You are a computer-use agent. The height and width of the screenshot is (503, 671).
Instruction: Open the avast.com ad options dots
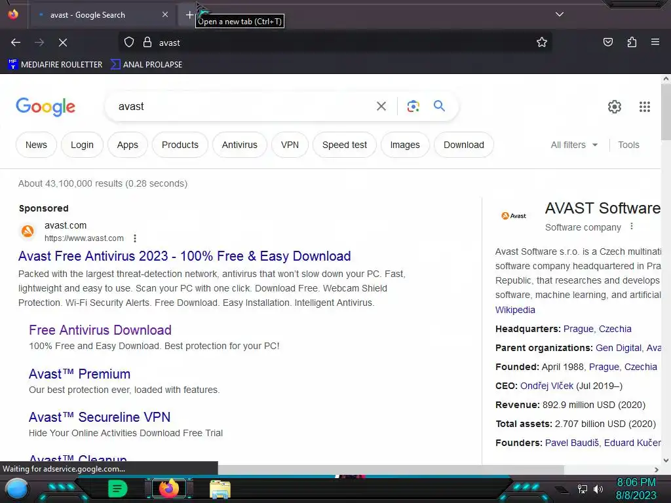point(135,238)
